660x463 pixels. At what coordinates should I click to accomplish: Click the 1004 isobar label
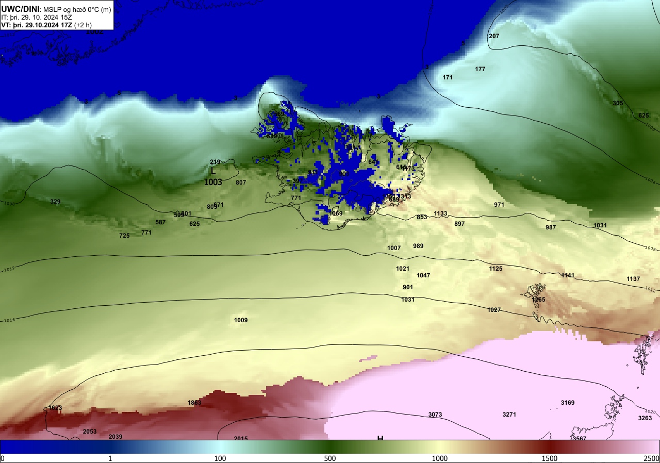point(651,181)
